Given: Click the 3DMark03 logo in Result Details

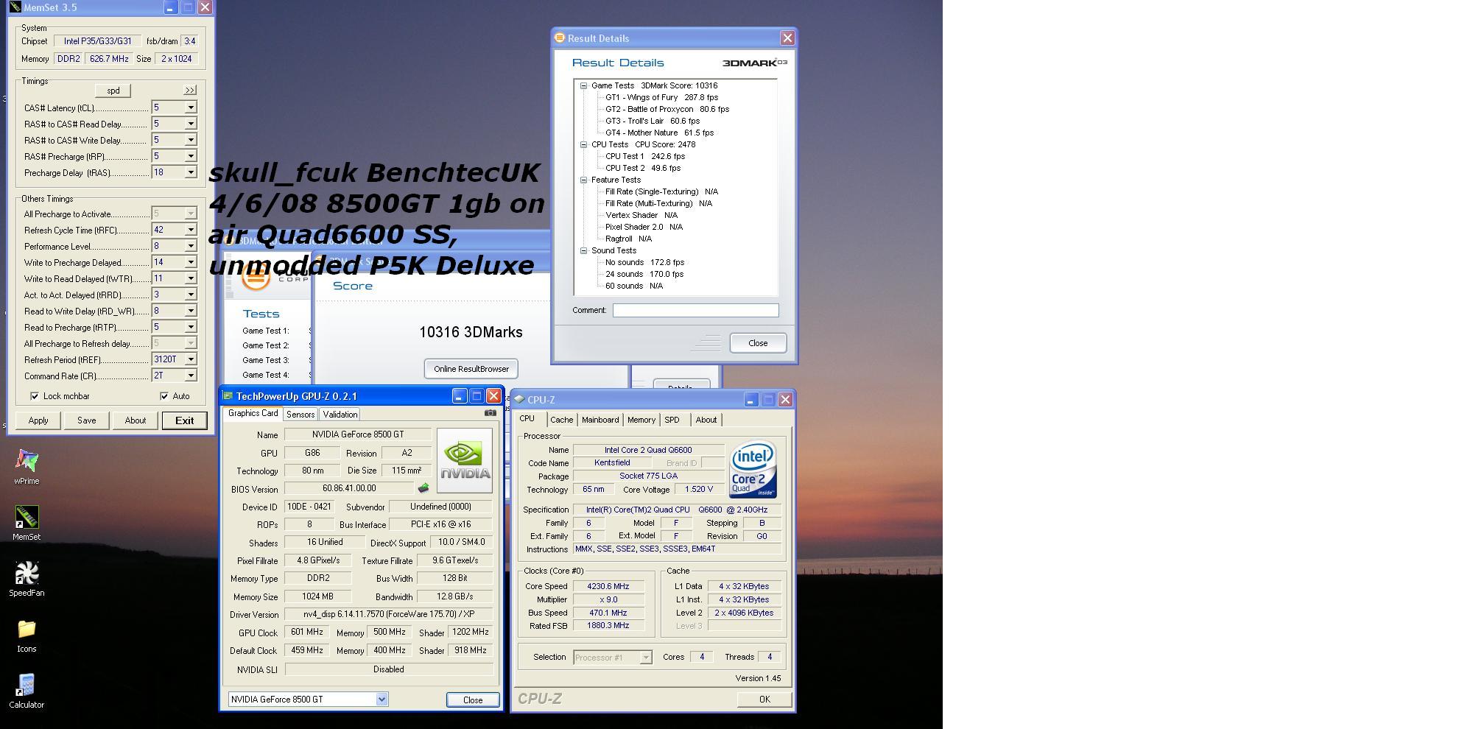Looking at the screenshot, I should pyautogui.click(x=755, y=63).
